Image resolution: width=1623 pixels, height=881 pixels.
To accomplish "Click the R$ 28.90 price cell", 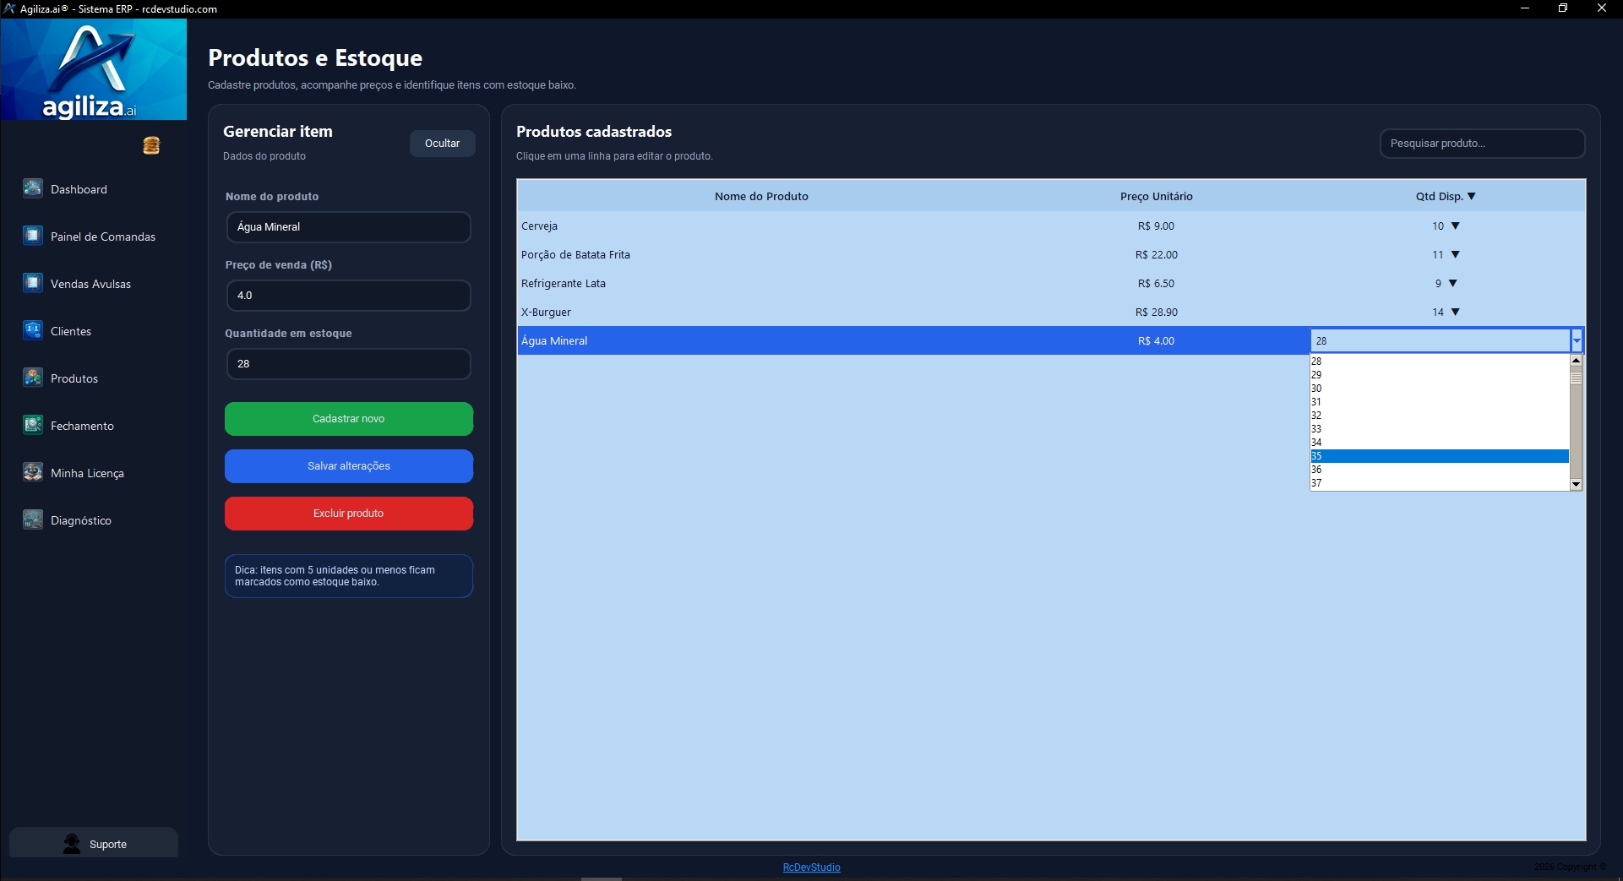I will coord(1157,312).
